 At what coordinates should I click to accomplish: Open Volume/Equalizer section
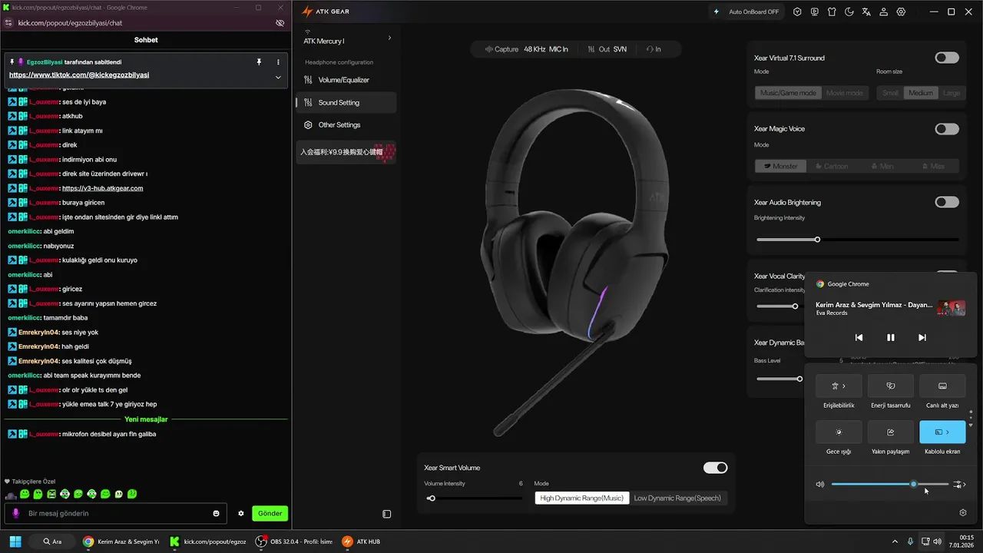pos(346,80)
